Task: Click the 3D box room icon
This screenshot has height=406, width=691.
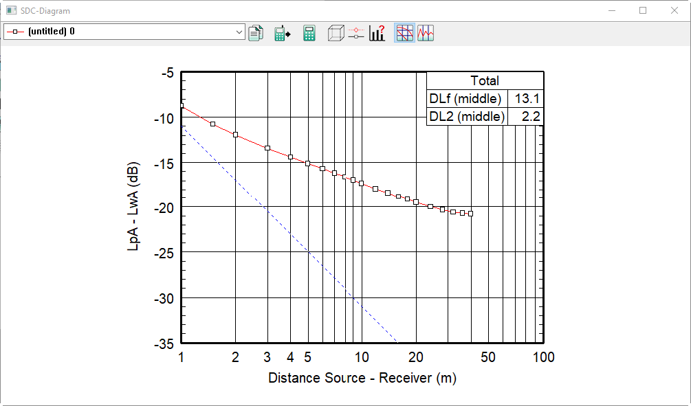Action: [336, 33]
